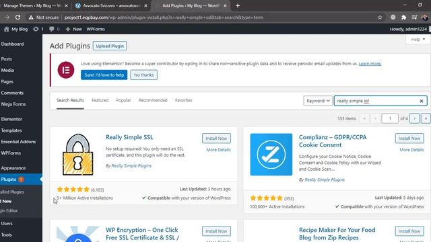431x242 pixels.
Task: Install Really Simple SSL plugin now
Action: pos(216,138)
